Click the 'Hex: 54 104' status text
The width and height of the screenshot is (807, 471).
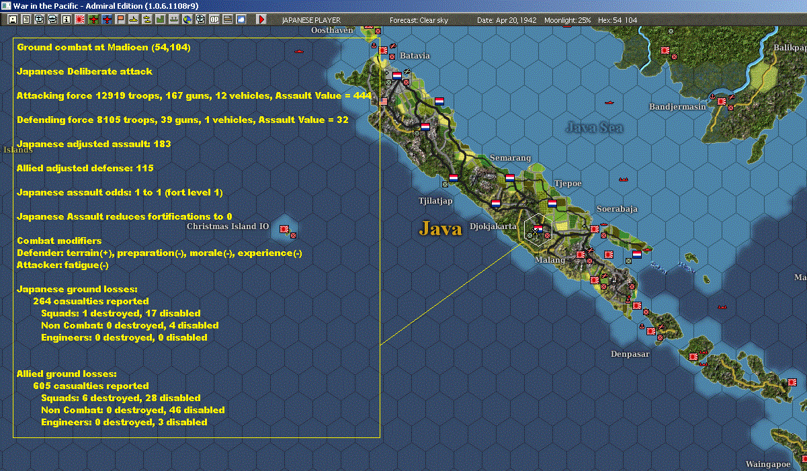617,20
